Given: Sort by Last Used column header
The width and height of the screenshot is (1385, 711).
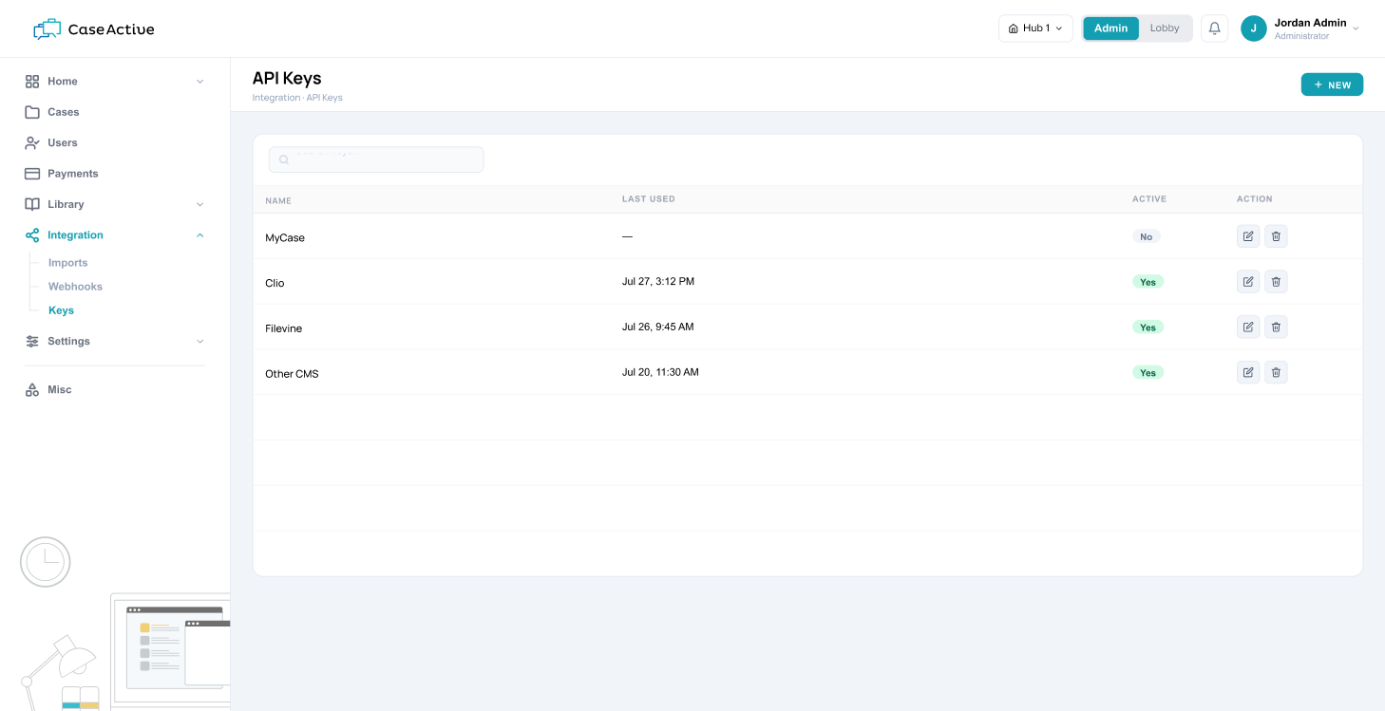Looking at the screenshot, I should coord(649,199).
